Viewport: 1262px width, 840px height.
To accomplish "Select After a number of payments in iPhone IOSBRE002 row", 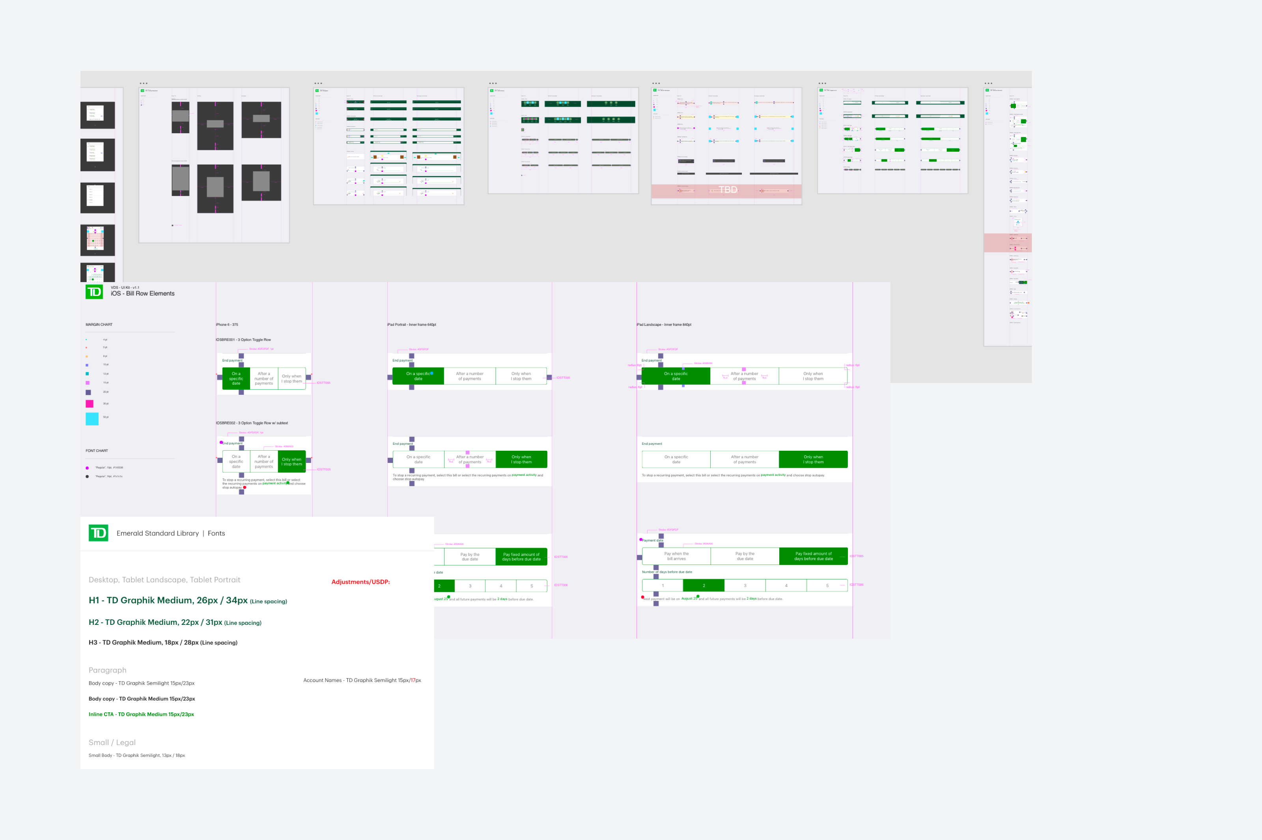I will pyautogui.click(x=264, y=462).
